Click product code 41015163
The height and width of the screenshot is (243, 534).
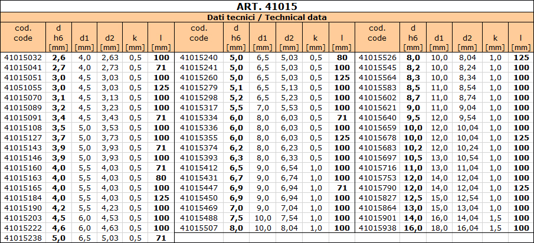[23, 178]
